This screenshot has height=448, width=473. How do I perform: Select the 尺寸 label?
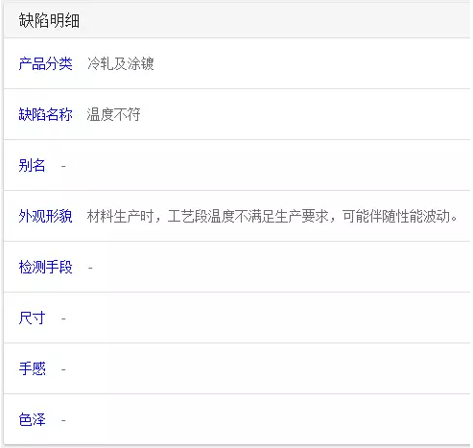click(x=32, y=318)
